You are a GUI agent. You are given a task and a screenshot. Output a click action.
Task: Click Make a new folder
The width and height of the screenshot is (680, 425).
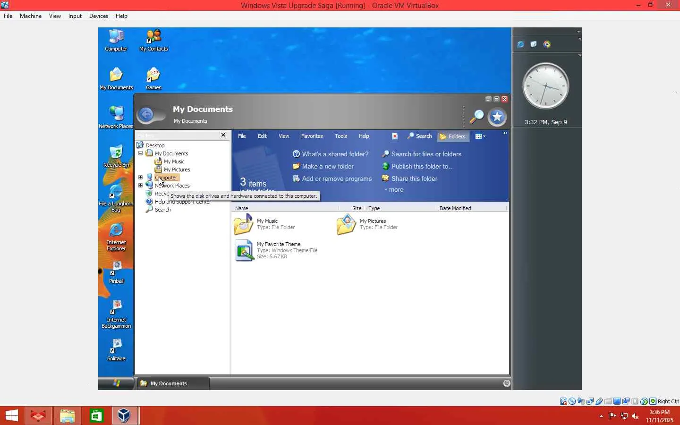coord(323,166)
